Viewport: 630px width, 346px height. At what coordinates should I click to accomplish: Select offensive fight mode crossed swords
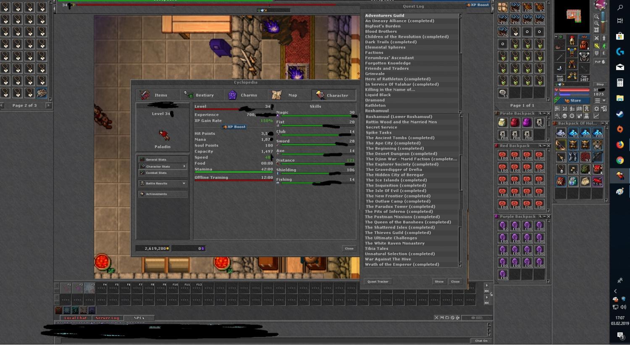[x=596, y=38]
